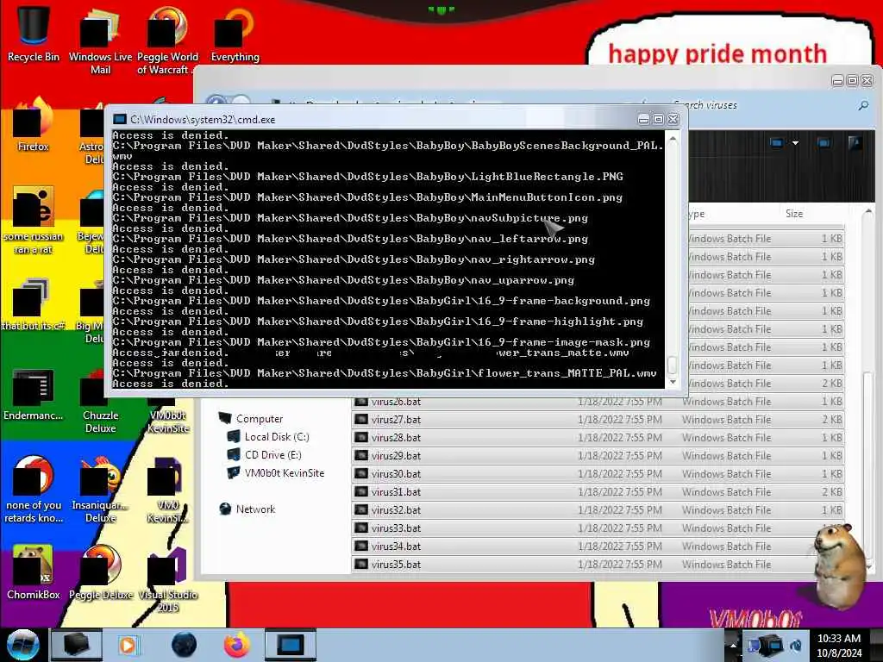This screenshot has height=662, width=883.
Task: Maximize the cmd.exe window
Action: pos(658,119)
